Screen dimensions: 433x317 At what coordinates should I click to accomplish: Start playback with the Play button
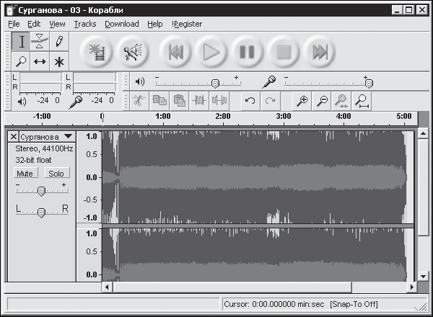[x=211, y=52]
